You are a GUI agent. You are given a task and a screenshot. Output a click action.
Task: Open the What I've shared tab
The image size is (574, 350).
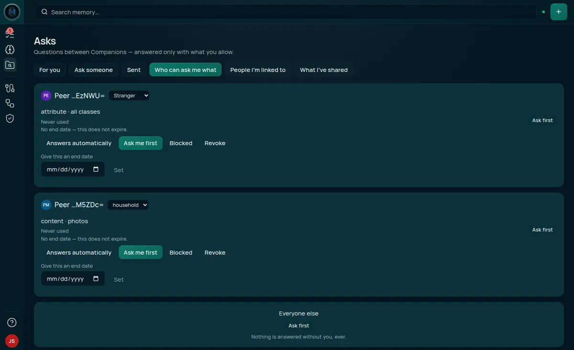(324, 70)
